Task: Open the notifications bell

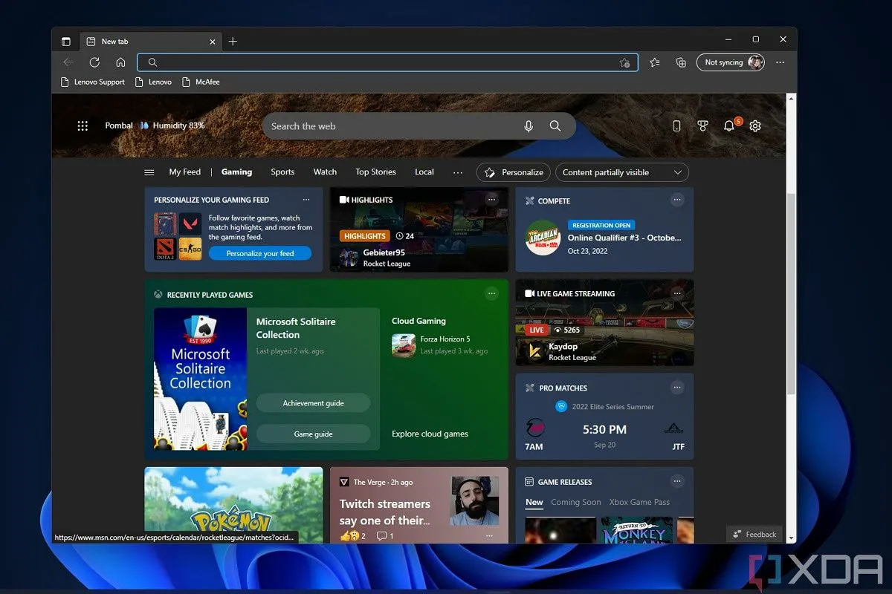Action: pos(729,126)
